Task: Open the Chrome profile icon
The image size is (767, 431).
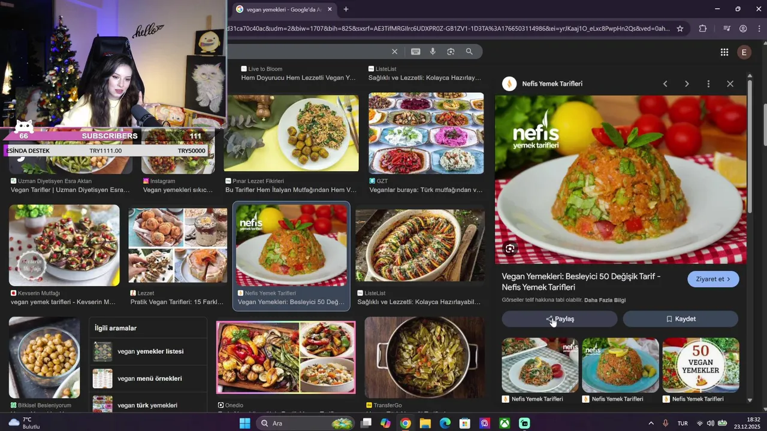Action: (x=743, y=28)
